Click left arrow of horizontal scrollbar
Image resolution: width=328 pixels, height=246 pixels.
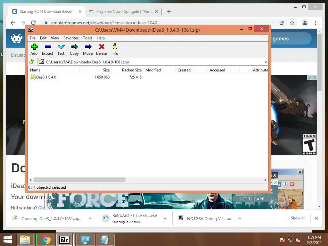pos(31,180)
